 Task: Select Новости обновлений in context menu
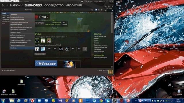(22, 20)
